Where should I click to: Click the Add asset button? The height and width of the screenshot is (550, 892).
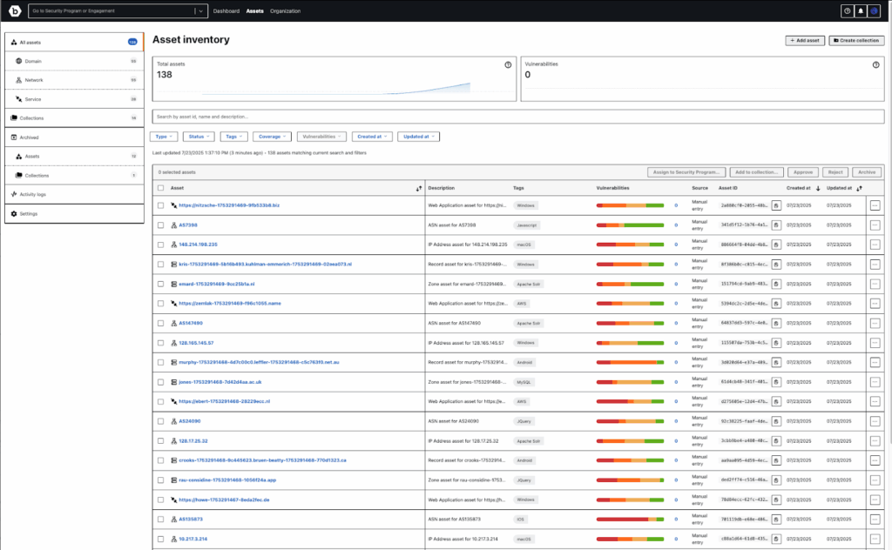pos(803,40)
